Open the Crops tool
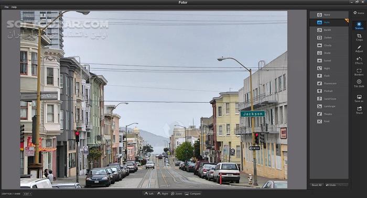The height and width of the screenshot is (198, 367). pos(359,37)
